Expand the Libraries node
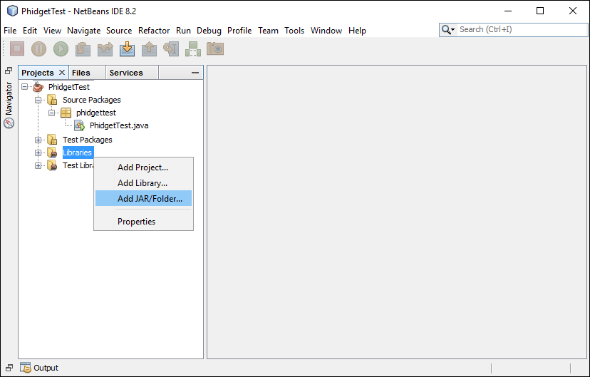Image resolution: width=590 pixels, height=377 pixels. pos(38,153)
